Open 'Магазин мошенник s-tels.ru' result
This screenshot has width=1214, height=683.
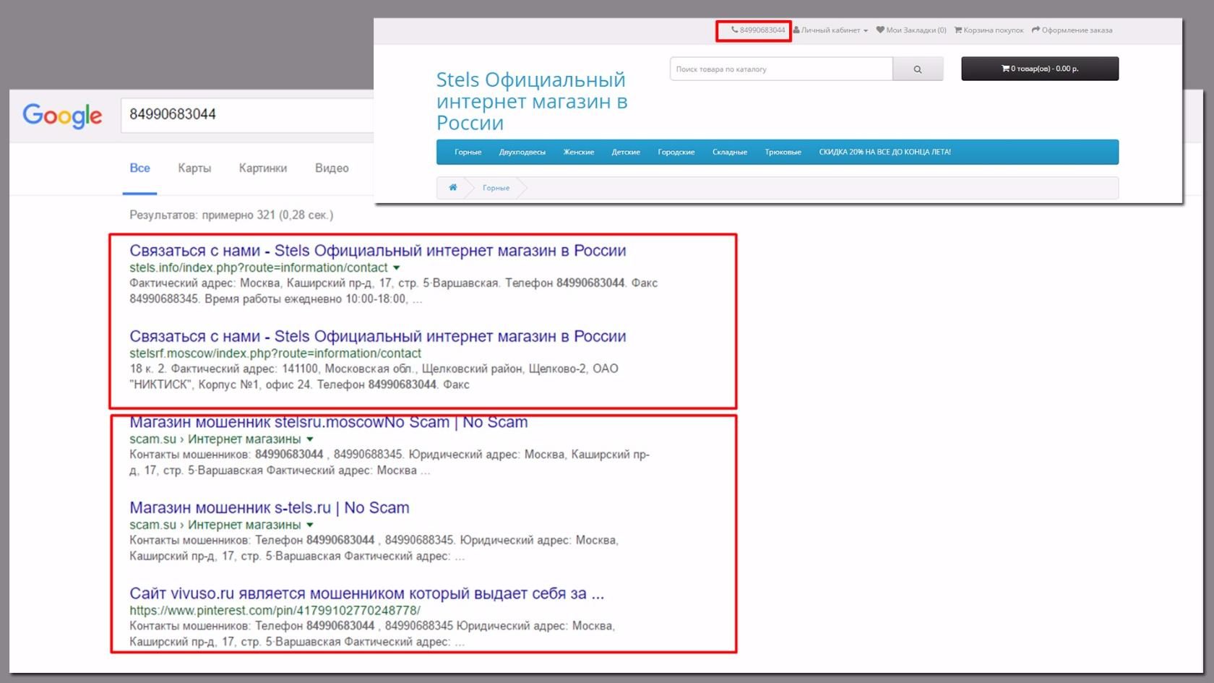pos(269,508)
